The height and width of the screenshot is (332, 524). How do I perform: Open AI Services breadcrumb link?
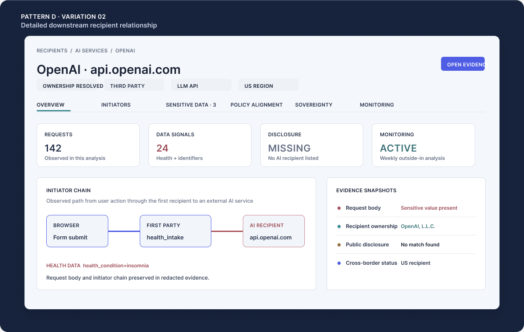(x=91, y=51)
